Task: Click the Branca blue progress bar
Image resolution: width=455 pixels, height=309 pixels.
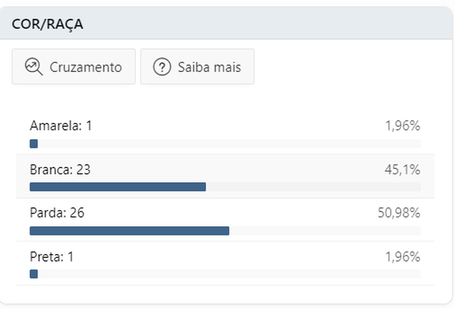Action: [x=117, y=187]
